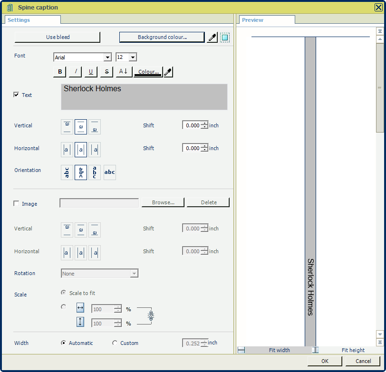Fit preview to width
Viewport: 386px width, 372px height.
point(275,350)
